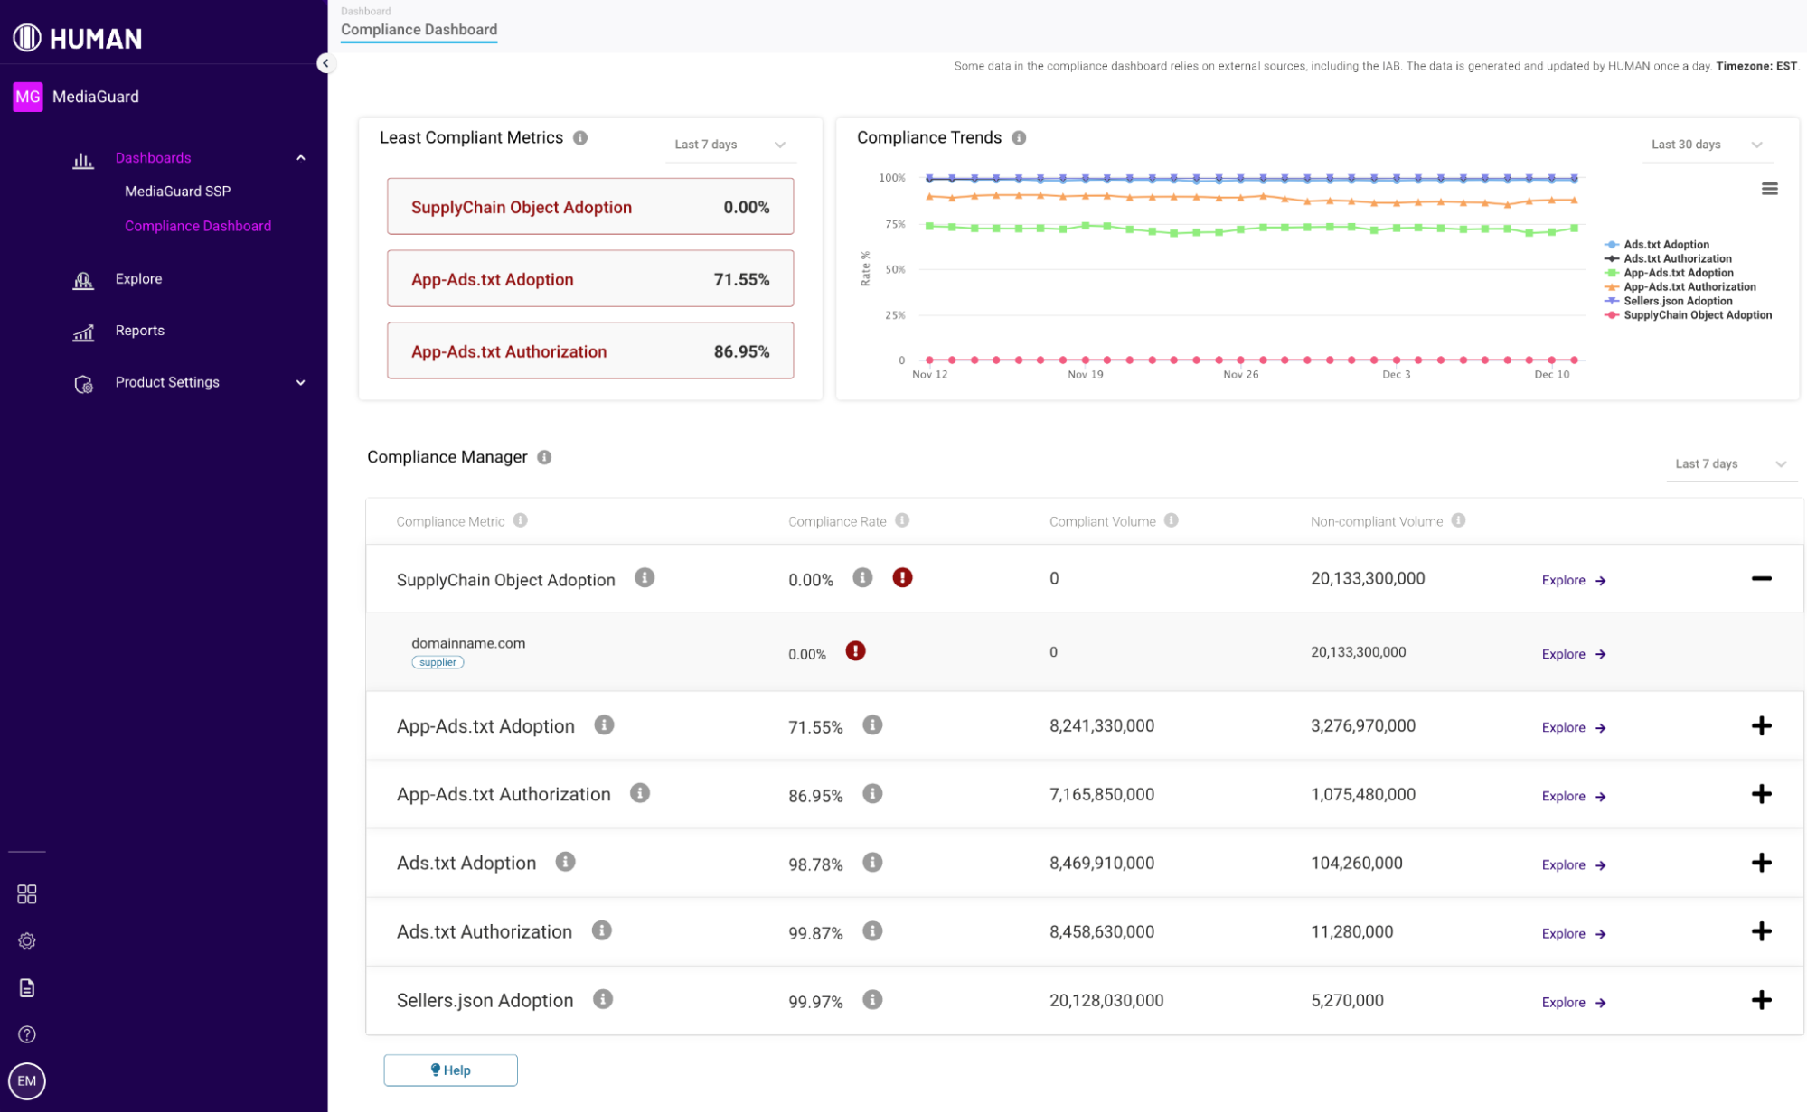Viewport: 1807px width, 1112px height.
Task: Click the Dashboards bar chart icon
Action: [x=83, y=160]
